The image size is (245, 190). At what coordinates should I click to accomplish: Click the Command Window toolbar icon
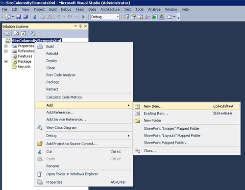point(169,17)
